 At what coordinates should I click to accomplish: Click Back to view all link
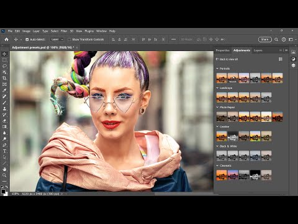tap(227, 59)
